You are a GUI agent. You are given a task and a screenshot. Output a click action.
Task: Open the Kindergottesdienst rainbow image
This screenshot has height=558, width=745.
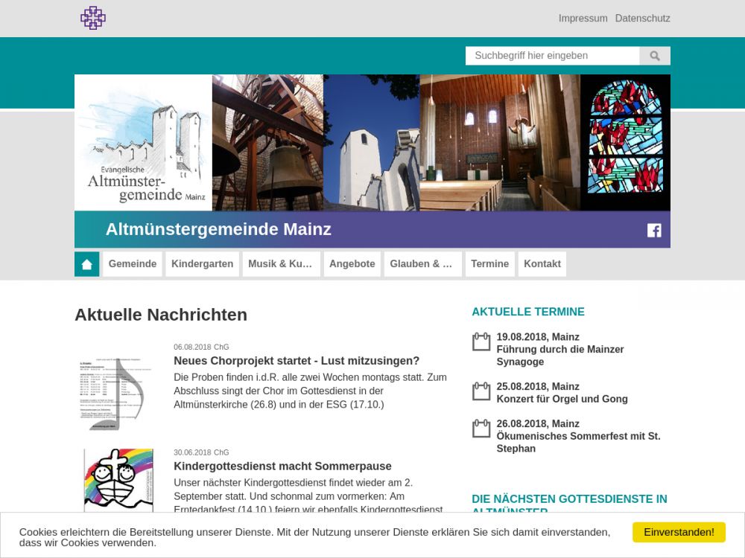(x=118, y=480)
